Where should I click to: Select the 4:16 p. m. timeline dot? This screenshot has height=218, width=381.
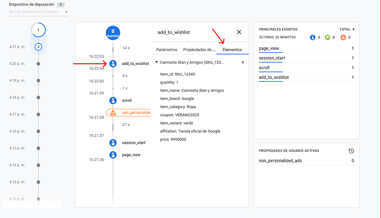pos(38,131)
